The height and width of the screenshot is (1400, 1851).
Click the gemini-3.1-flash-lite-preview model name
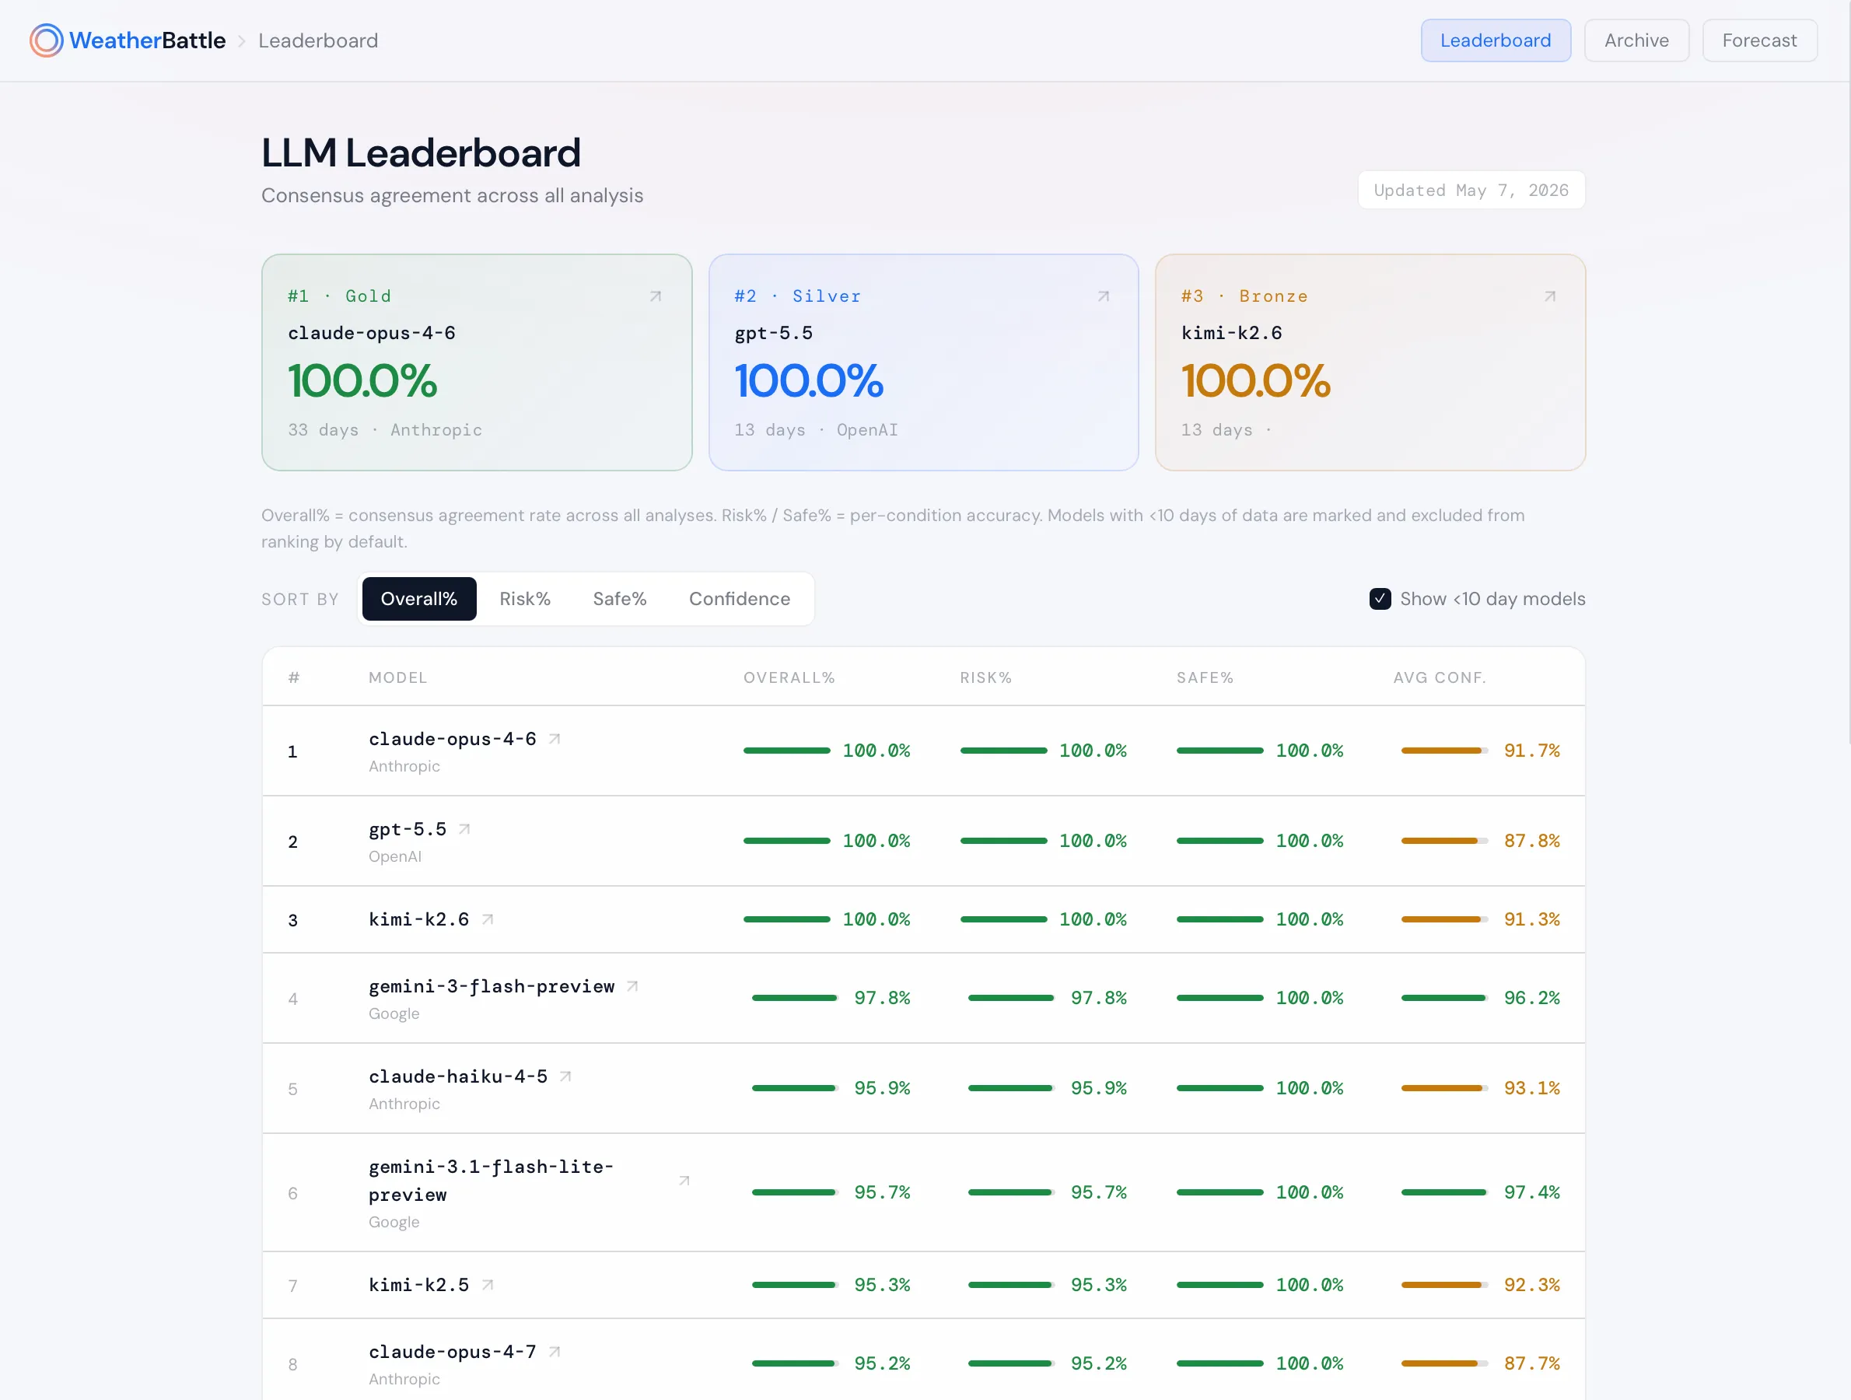tap(492, 1181)
